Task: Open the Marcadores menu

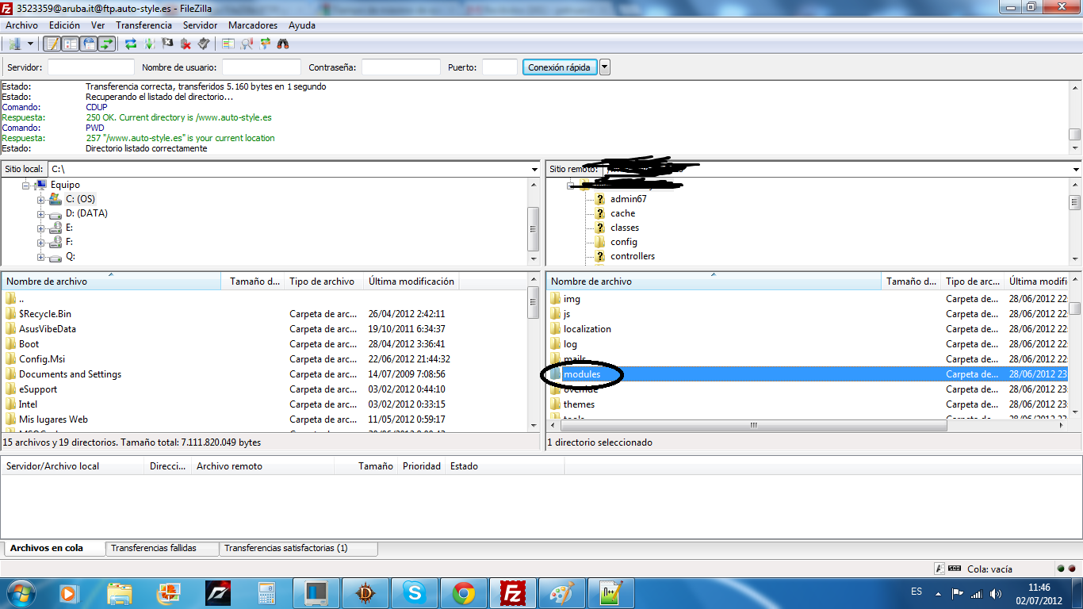Action: click(x=253, y=25)
